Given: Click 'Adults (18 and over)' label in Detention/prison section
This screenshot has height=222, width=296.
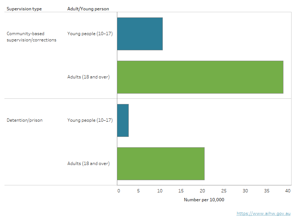Looking at the screenshot, I should pyautogui.click(x=88, y=164).
